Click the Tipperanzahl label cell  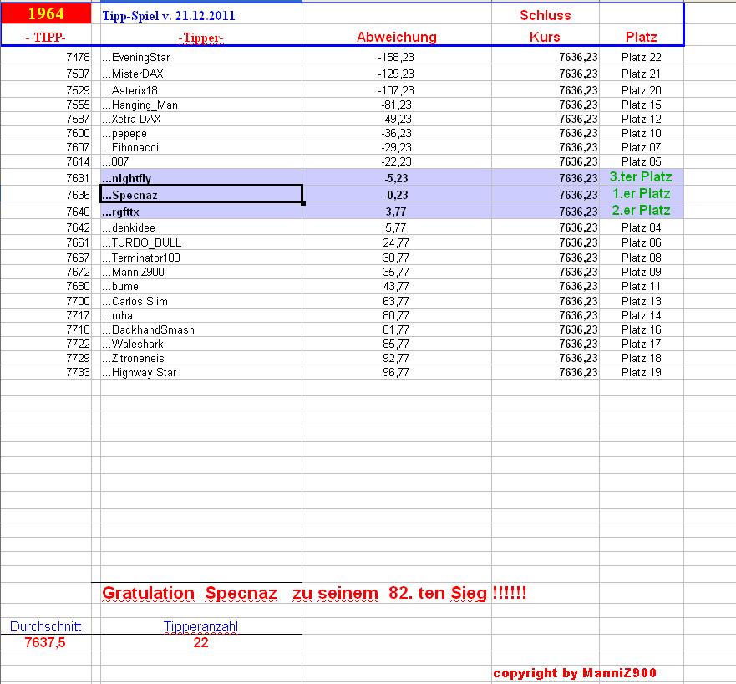[201, 625]
